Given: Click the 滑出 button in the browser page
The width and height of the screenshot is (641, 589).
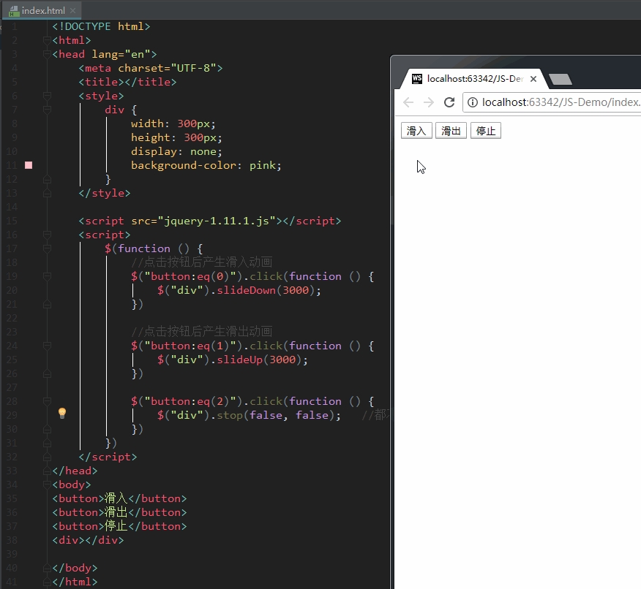Looking at the screenshot, I should point(451,131).
